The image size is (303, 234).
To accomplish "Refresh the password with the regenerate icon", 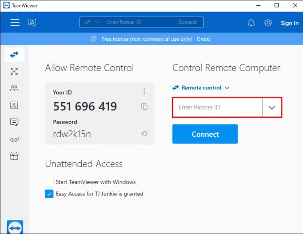I will click(x=144, y=134).
